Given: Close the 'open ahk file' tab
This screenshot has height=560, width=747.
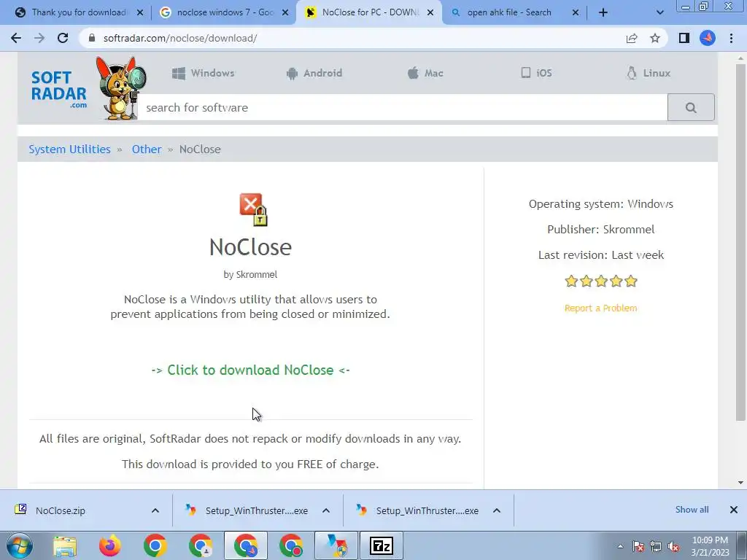Looking at the screenshot, I should pyautogui.click(x=576, y=13).
